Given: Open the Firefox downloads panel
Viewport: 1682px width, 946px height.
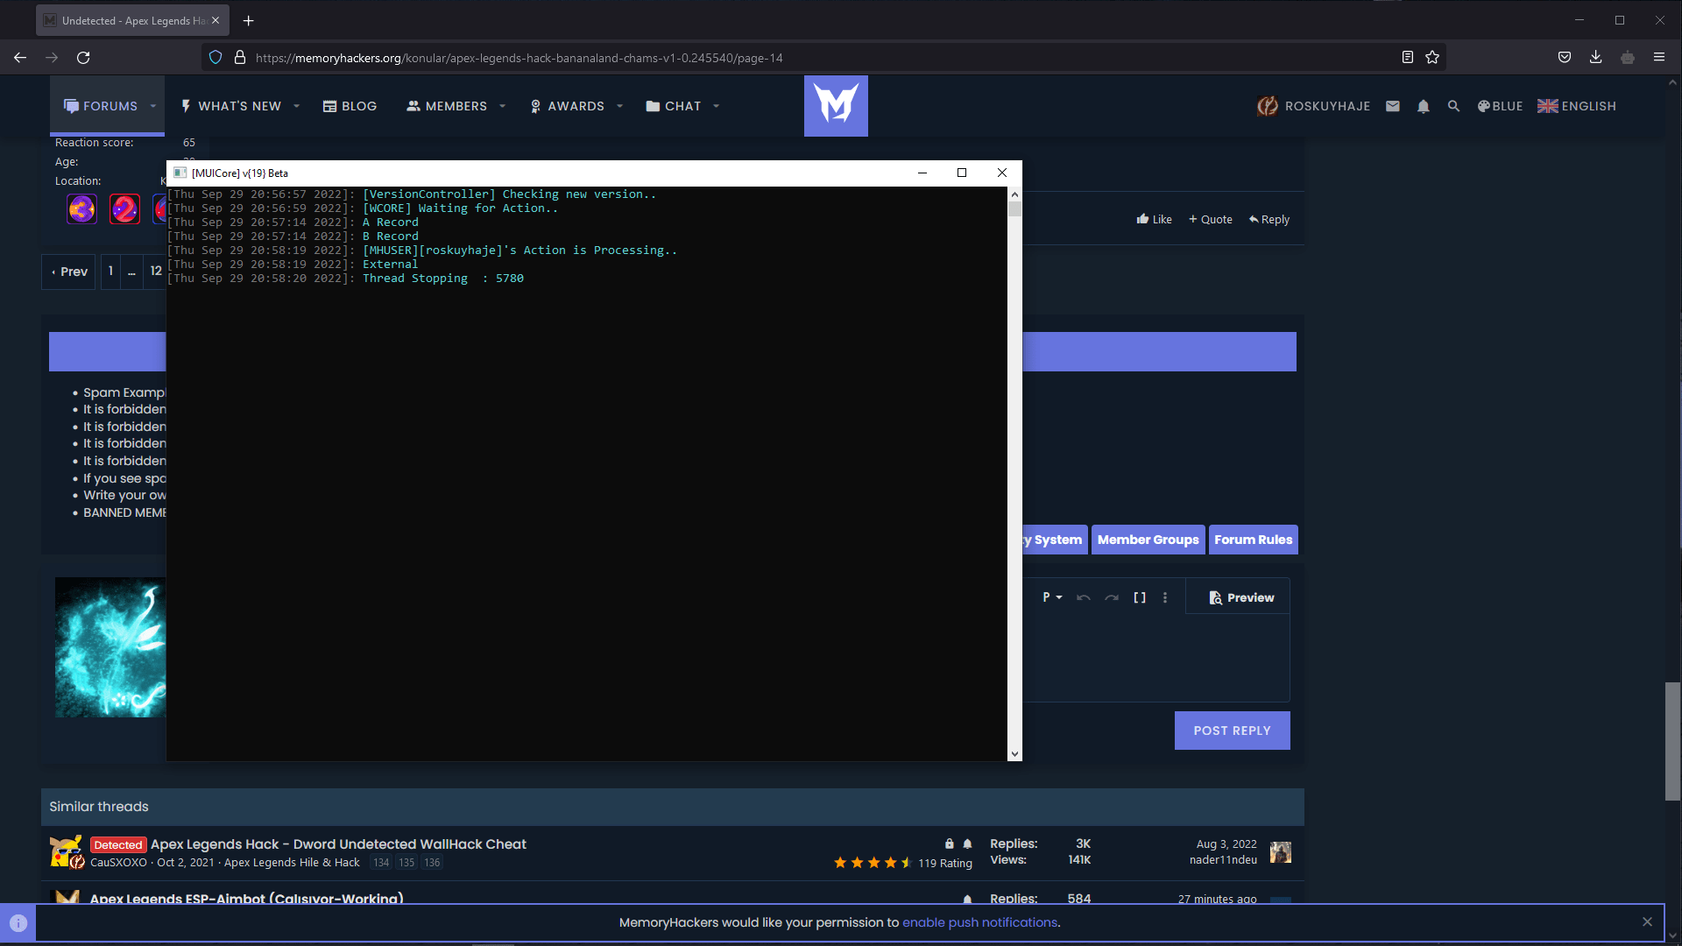Looking at the screenshot, I should [1596, 57].
